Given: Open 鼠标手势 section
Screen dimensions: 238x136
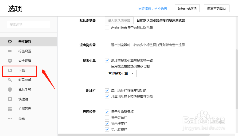Looking at the screenshot, I should coord(29,90).
